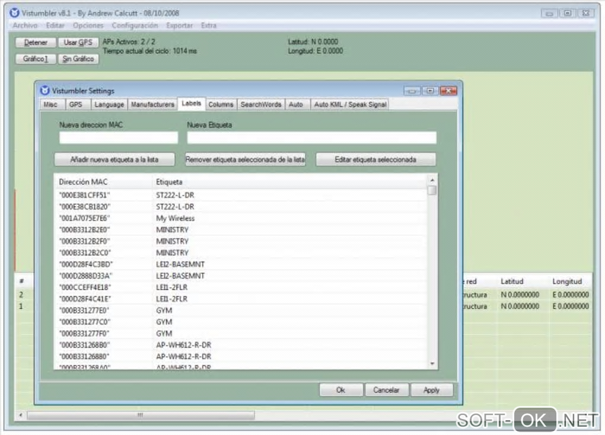
Task: Click the Usar GPS button
Action: (78, 43)
